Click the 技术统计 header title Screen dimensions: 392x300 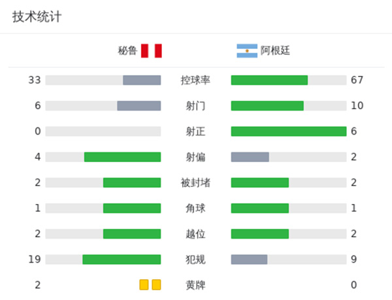(37, 17)
